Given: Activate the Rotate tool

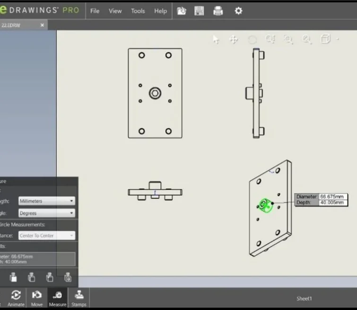Looking at the screenshot, I should click(x=252, y=40).
